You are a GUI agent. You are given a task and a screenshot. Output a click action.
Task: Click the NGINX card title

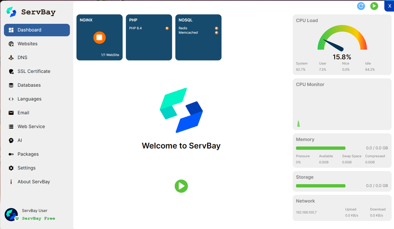pos(86,20)
